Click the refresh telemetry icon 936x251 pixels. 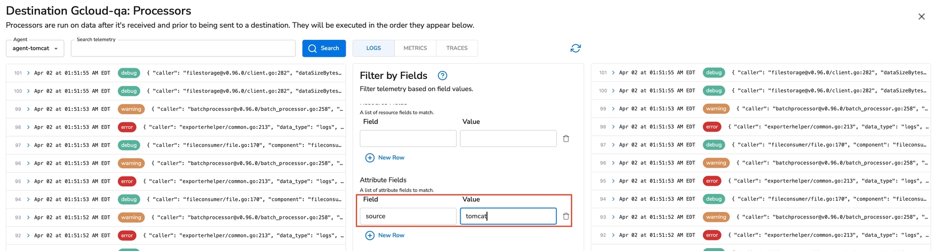tap(575, 48)
